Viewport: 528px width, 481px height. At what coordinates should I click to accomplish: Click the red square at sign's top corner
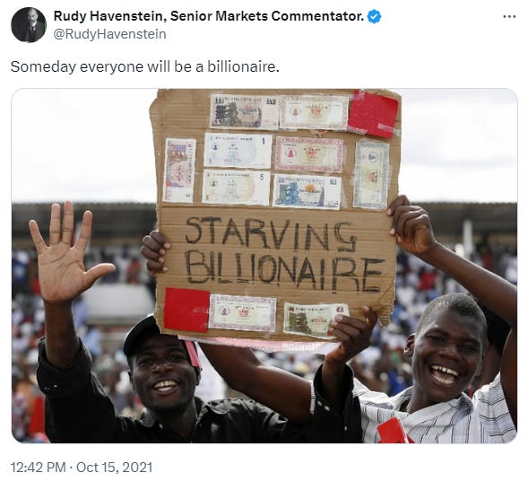(x=373, y=114)
